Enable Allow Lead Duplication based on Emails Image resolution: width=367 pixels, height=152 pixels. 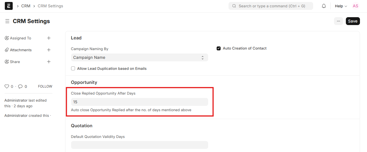tap(73, 68)
